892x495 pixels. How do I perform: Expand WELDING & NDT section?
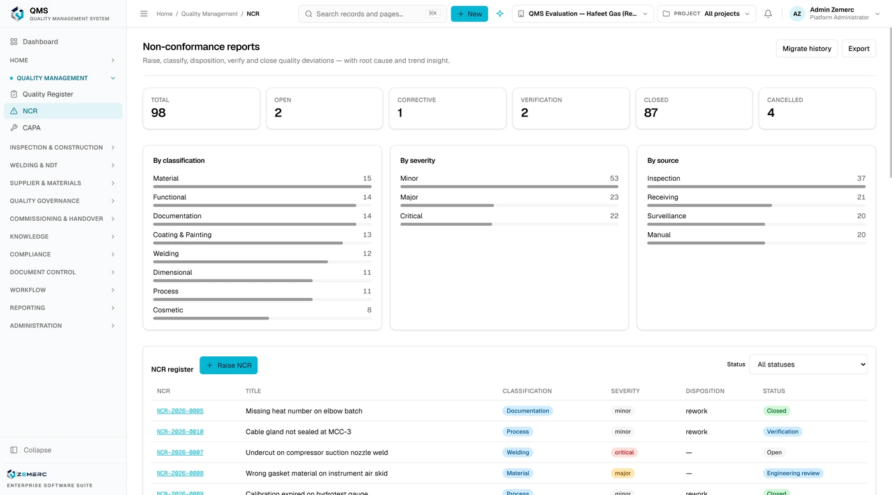click(x=62, y=165)
